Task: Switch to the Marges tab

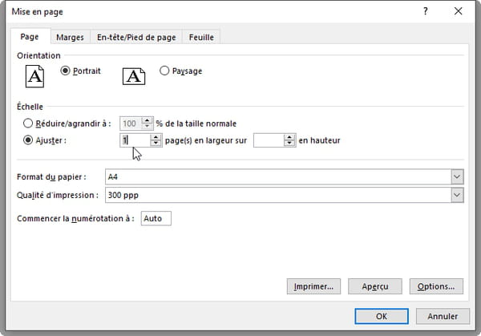Action: pos(70,37)
